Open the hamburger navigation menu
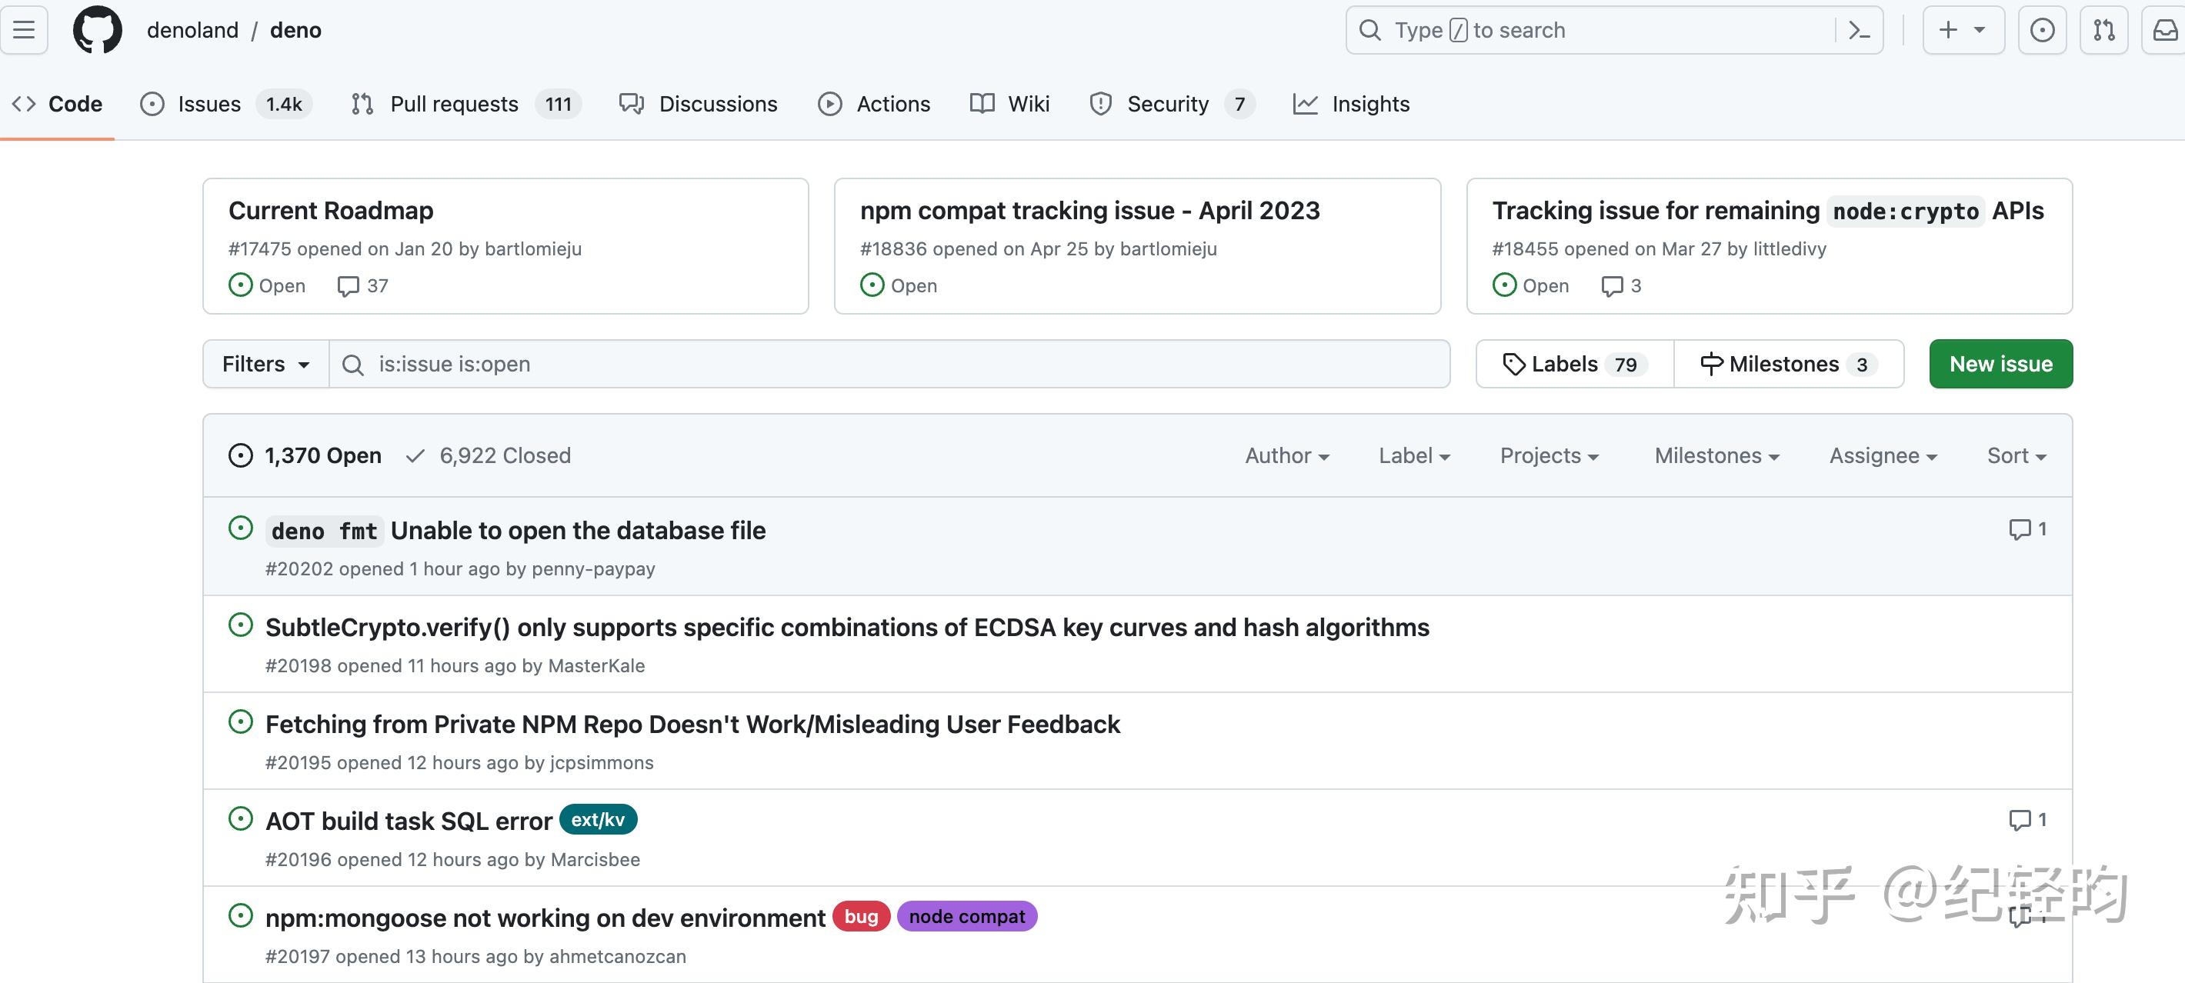This screenshot has width=2185, height=983. tap(24, 31)
